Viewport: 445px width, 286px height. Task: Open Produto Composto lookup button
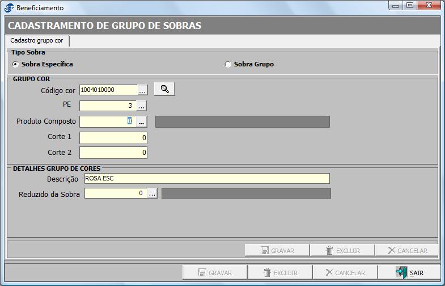point(142,121)
